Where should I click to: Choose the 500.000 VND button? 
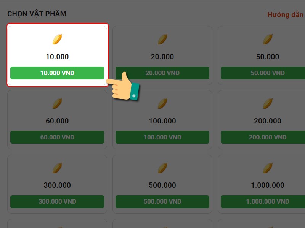tap(162, 202)
